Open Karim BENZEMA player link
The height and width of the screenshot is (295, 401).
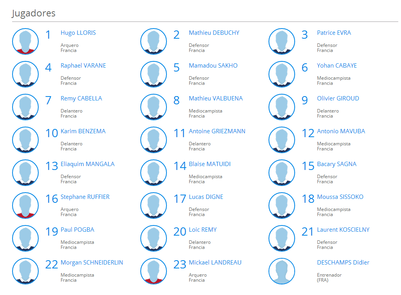click(83, 131)
